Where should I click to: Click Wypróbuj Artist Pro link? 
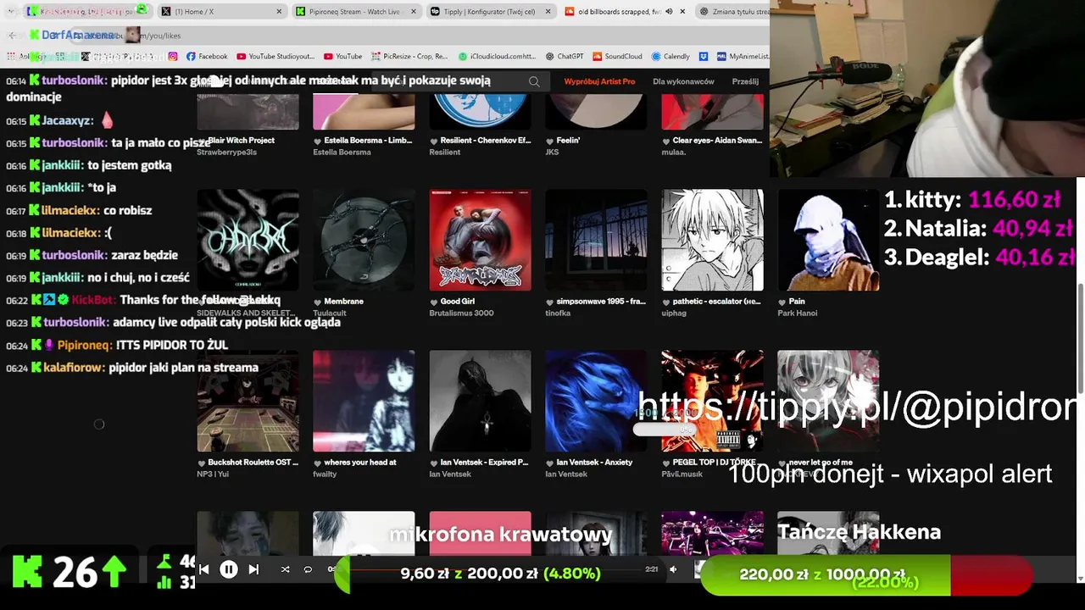click(599, 81)
